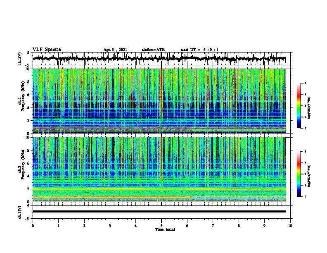Select the "Time (min)" axis label
Viewport: 327px width, 253px height.
point(165,229)
